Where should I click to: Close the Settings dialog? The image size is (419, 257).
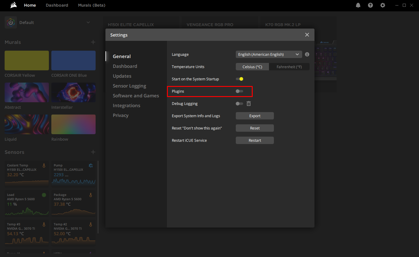(307, 35)
